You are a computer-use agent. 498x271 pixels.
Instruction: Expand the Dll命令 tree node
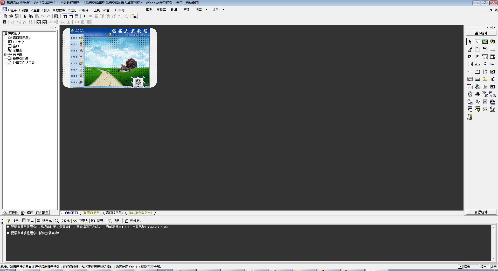5,42
